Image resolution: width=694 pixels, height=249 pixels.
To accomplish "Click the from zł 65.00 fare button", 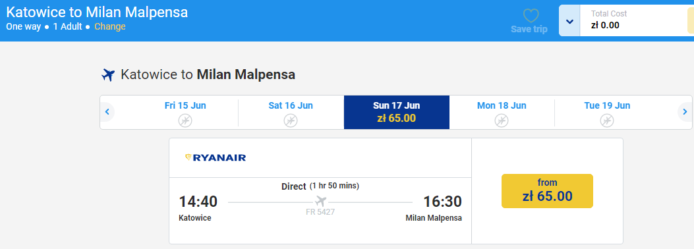I will (547, 191).
